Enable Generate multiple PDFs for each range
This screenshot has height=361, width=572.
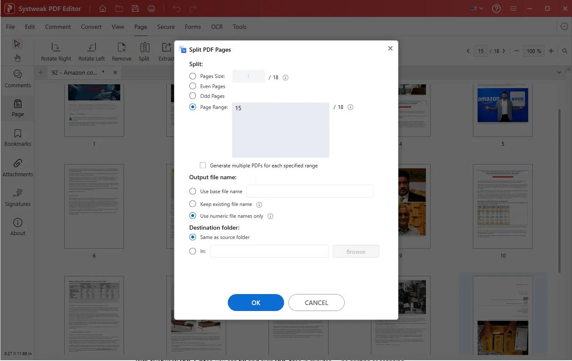tap(203, 165)
